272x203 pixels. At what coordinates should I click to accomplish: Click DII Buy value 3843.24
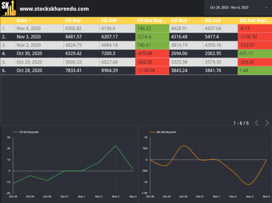point(179,70)
